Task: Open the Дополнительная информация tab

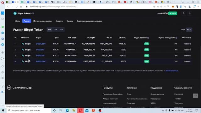Action: [x=89, y=21]
